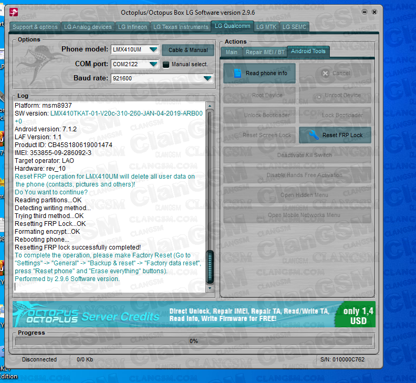Close the Octoplus Box window
Screen dimensions: 416x383
[x=375, y=12]
